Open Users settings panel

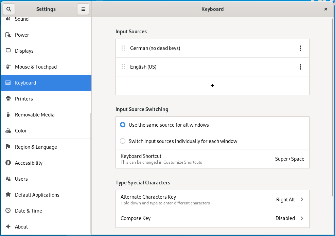46,179
